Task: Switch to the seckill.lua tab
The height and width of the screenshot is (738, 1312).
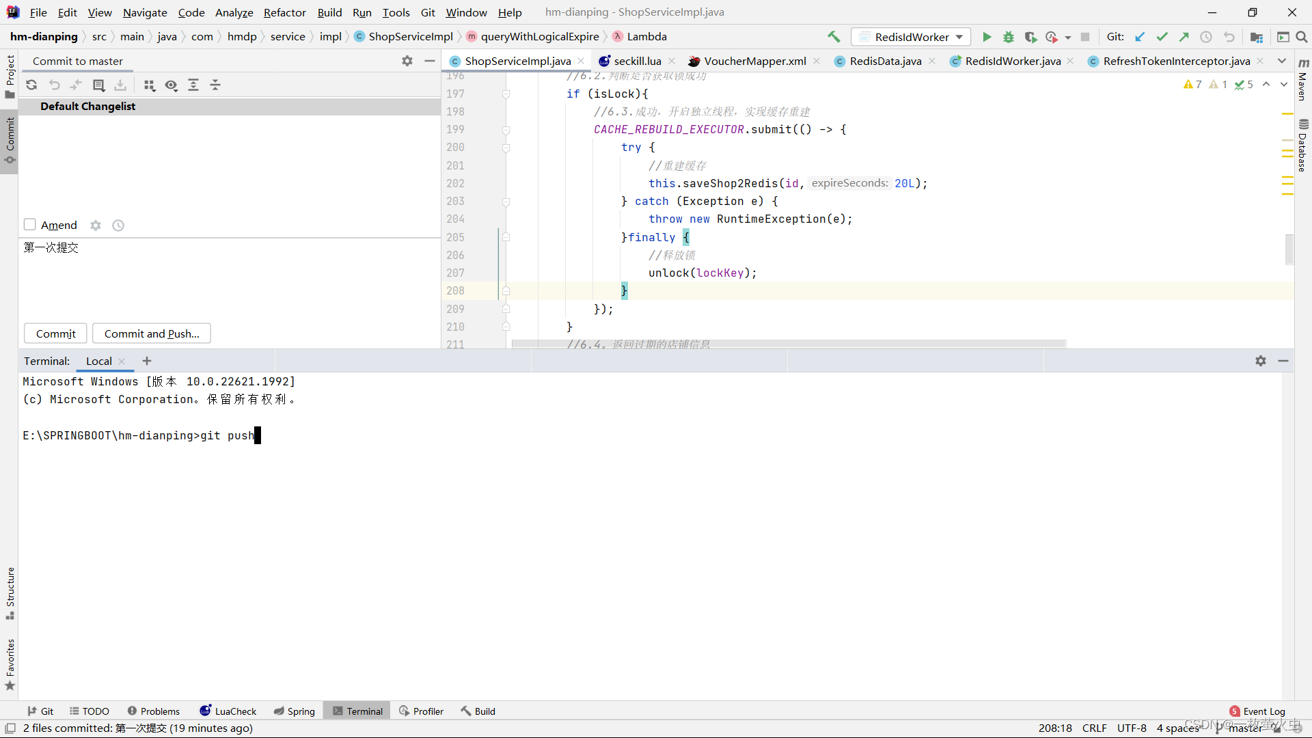Action: [x=637, y=61]
